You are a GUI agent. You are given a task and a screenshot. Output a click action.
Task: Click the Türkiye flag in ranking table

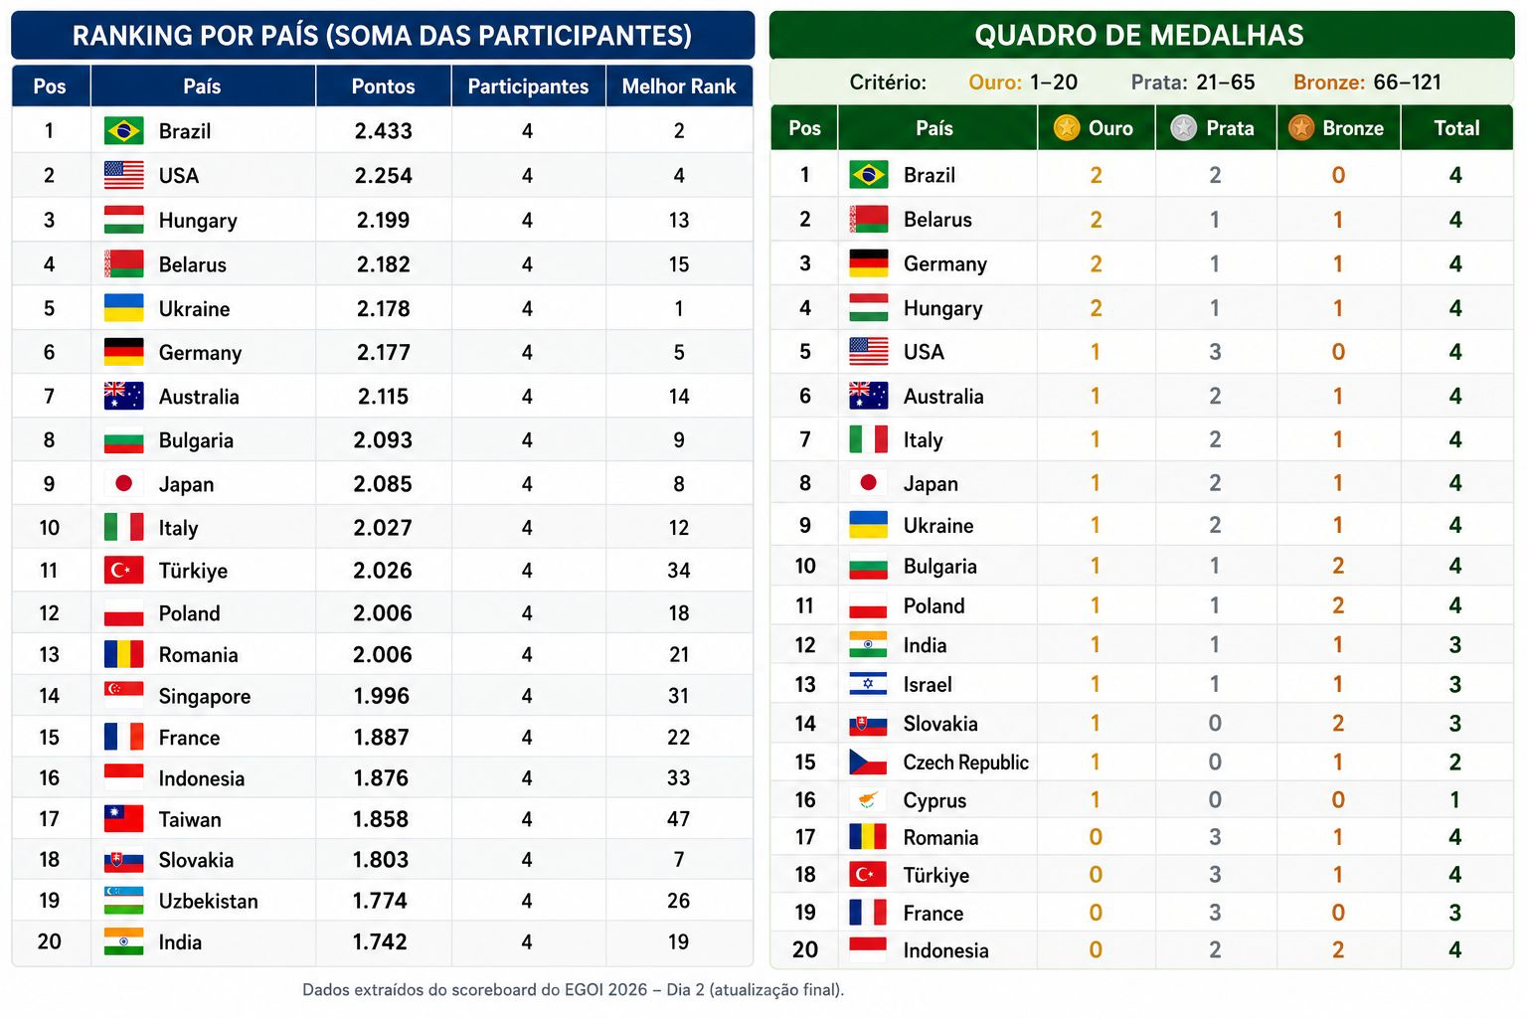[x=123, y=570]
